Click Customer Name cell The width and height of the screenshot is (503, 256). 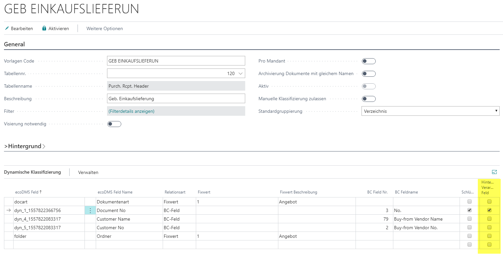coord(129,219)
